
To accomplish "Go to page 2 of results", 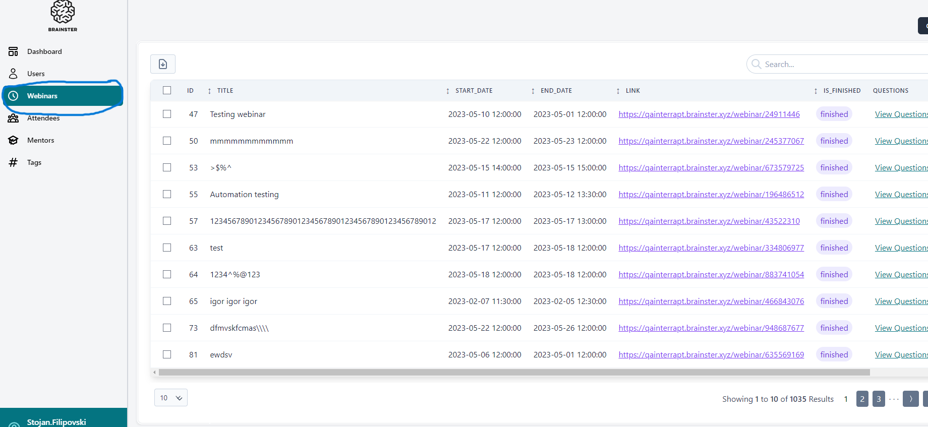I will point(862,399).
